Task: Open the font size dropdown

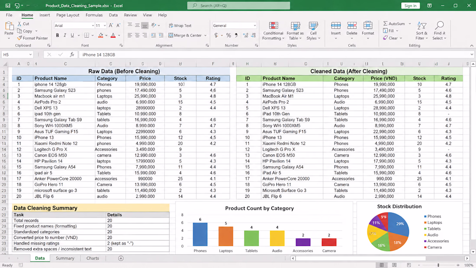Action: click(105, 26)
